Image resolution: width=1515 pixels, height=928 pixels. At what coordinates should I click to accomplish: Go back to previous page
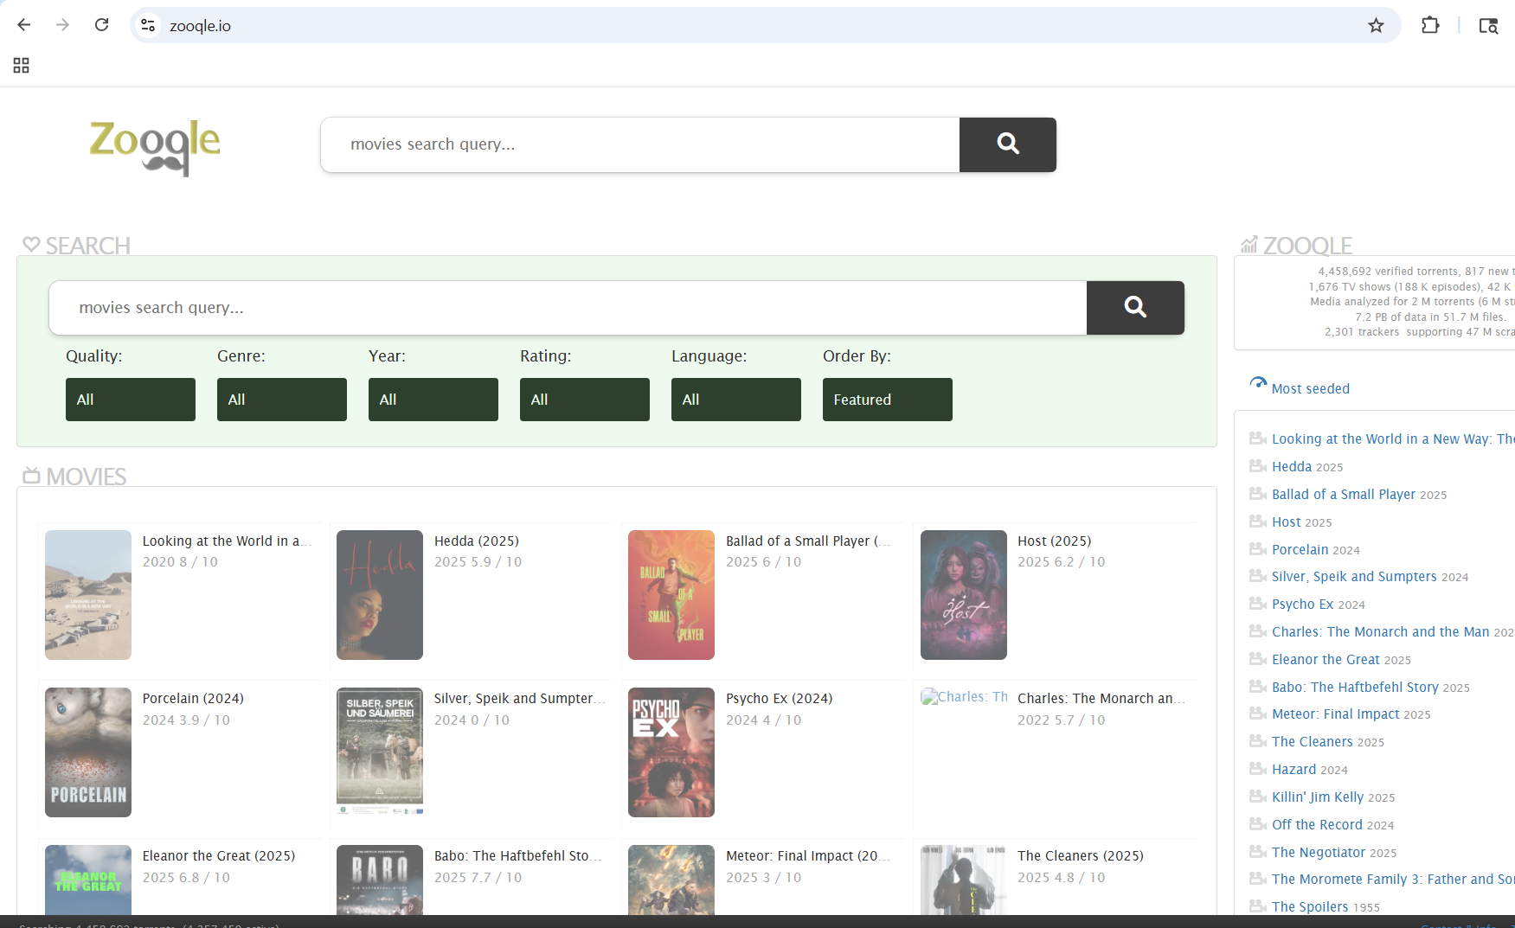tap(24, 25)
